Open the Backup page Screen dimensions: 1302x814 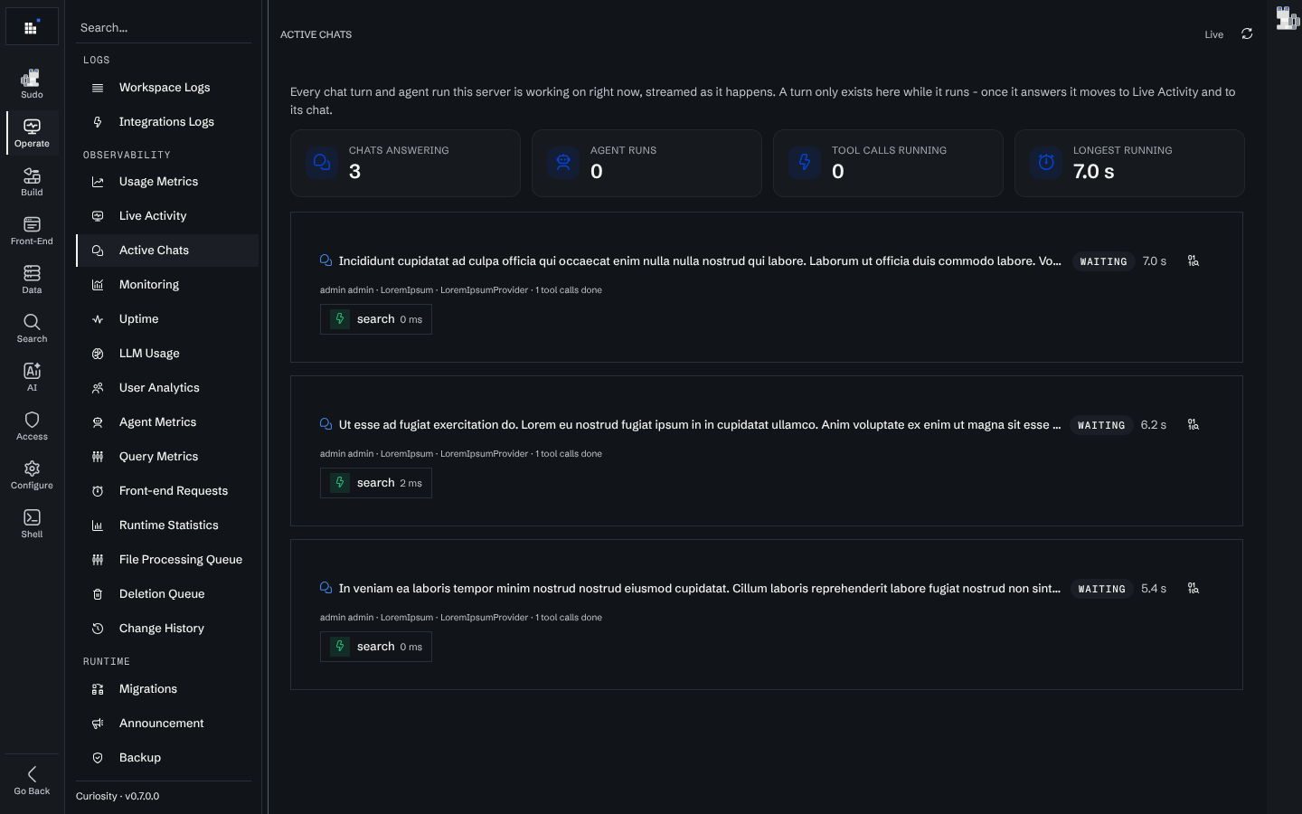coord(167,758)
